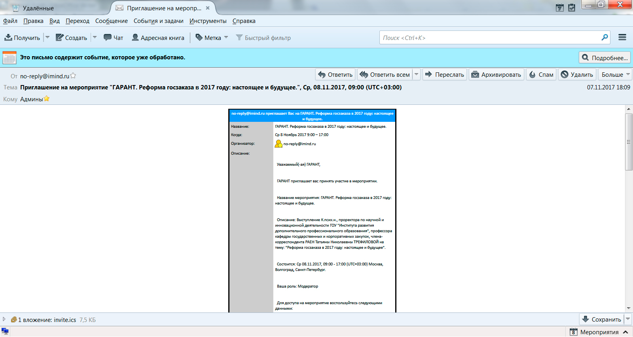Mark message with Спам button

coord(541,74)
